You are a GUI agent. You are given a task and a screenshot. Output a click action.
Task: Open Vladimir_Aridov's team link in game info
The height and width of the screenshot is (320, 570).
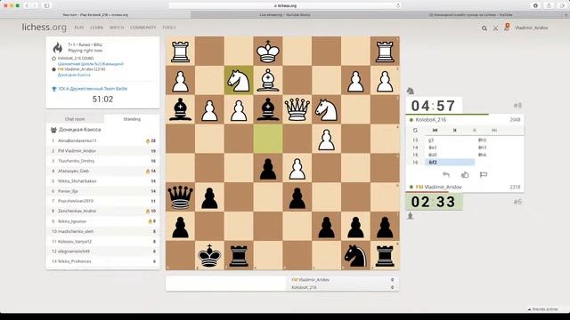[74, 75]
